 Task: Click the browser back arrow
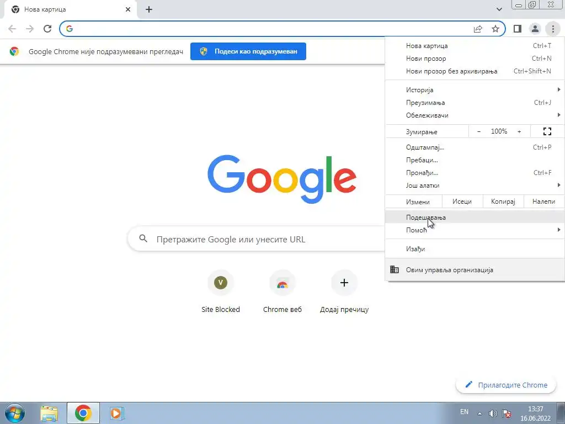tap(12, 29)
